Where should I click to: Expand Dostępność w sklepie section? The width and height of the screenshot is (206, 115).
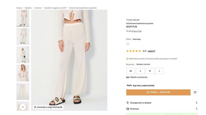162,103
